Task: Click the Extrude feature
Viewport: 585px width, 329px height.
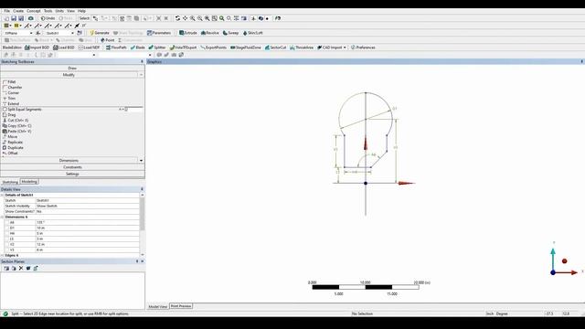Action: 188,33
